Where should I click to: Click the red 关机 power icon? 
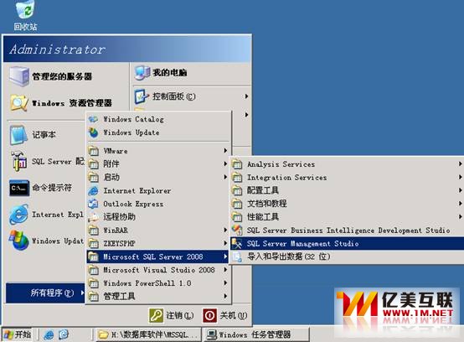point(210,316)
